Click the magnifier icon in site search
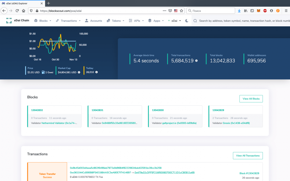Viewport: 290px width, 181px height. pos(195,21)
